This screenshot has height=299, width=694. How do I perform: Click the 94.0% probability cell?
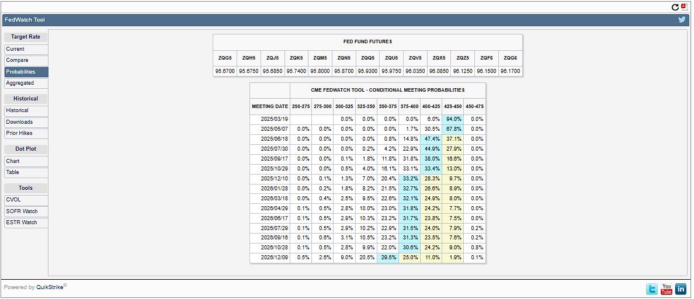coord(453,119)
